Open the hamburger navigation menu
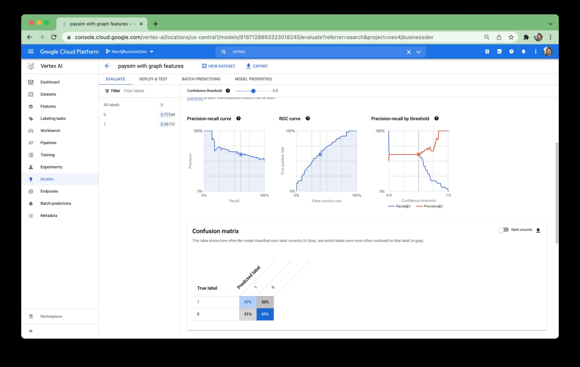Screen dimensions: 580x367 (x=31, y=51)
